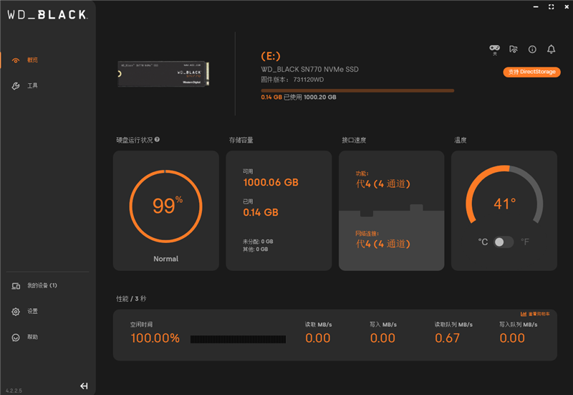
Task: Click the 0.14 GB used value in 存储容量
Action: (x=261, y=212)
